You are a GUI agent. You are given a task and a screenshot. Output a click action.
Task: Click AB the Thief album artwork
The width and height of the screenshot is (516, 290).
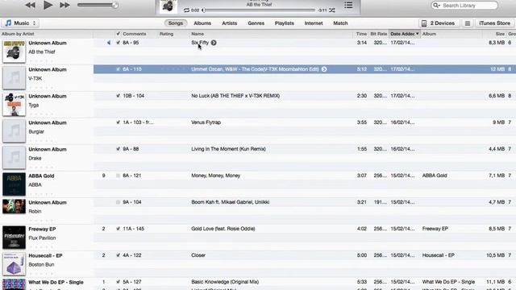tap(15, 52)
